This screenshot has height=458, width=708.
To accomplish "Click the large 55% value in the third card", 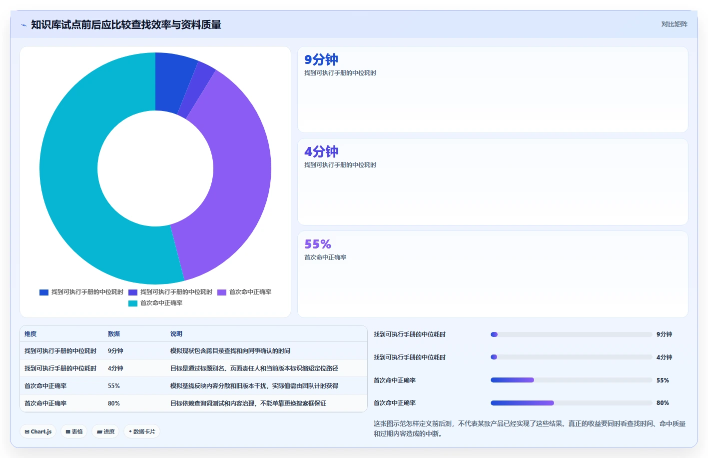I will pyautogui.click(x=318, y=244).
